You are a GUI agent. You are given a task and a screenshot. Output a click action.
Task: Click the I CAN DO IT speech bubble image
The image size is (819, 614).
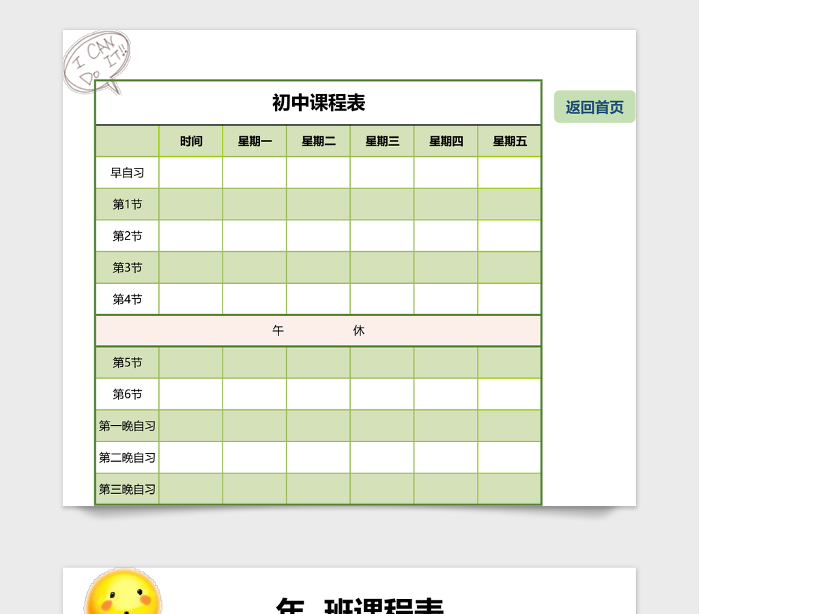(96, 61)
